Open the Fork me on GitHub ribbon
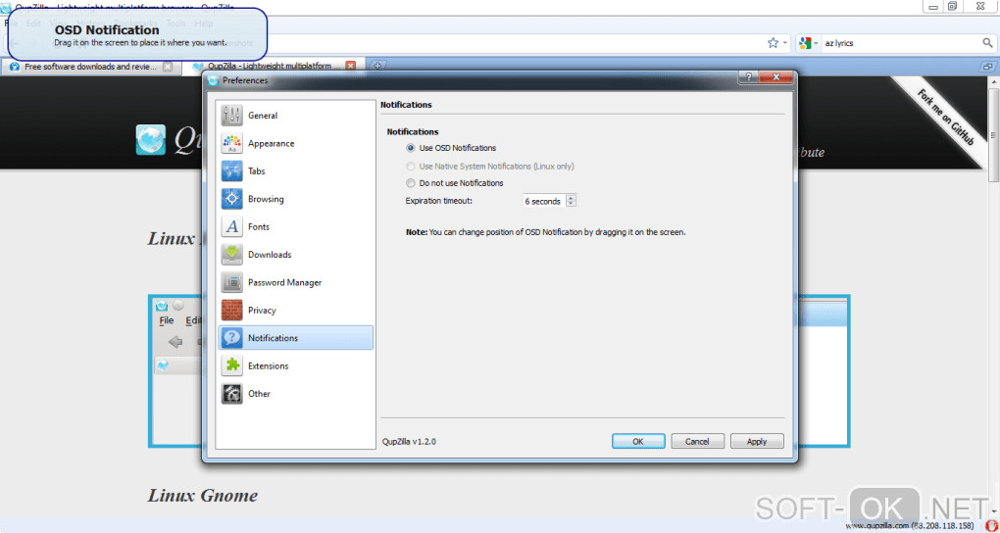1000x533 pixels. (x=946, y=120)
